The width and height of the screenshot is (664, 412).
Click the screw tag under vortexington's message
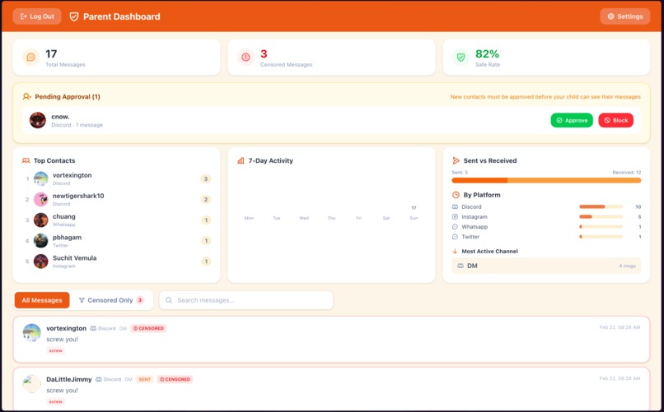(x=55, y=350)
